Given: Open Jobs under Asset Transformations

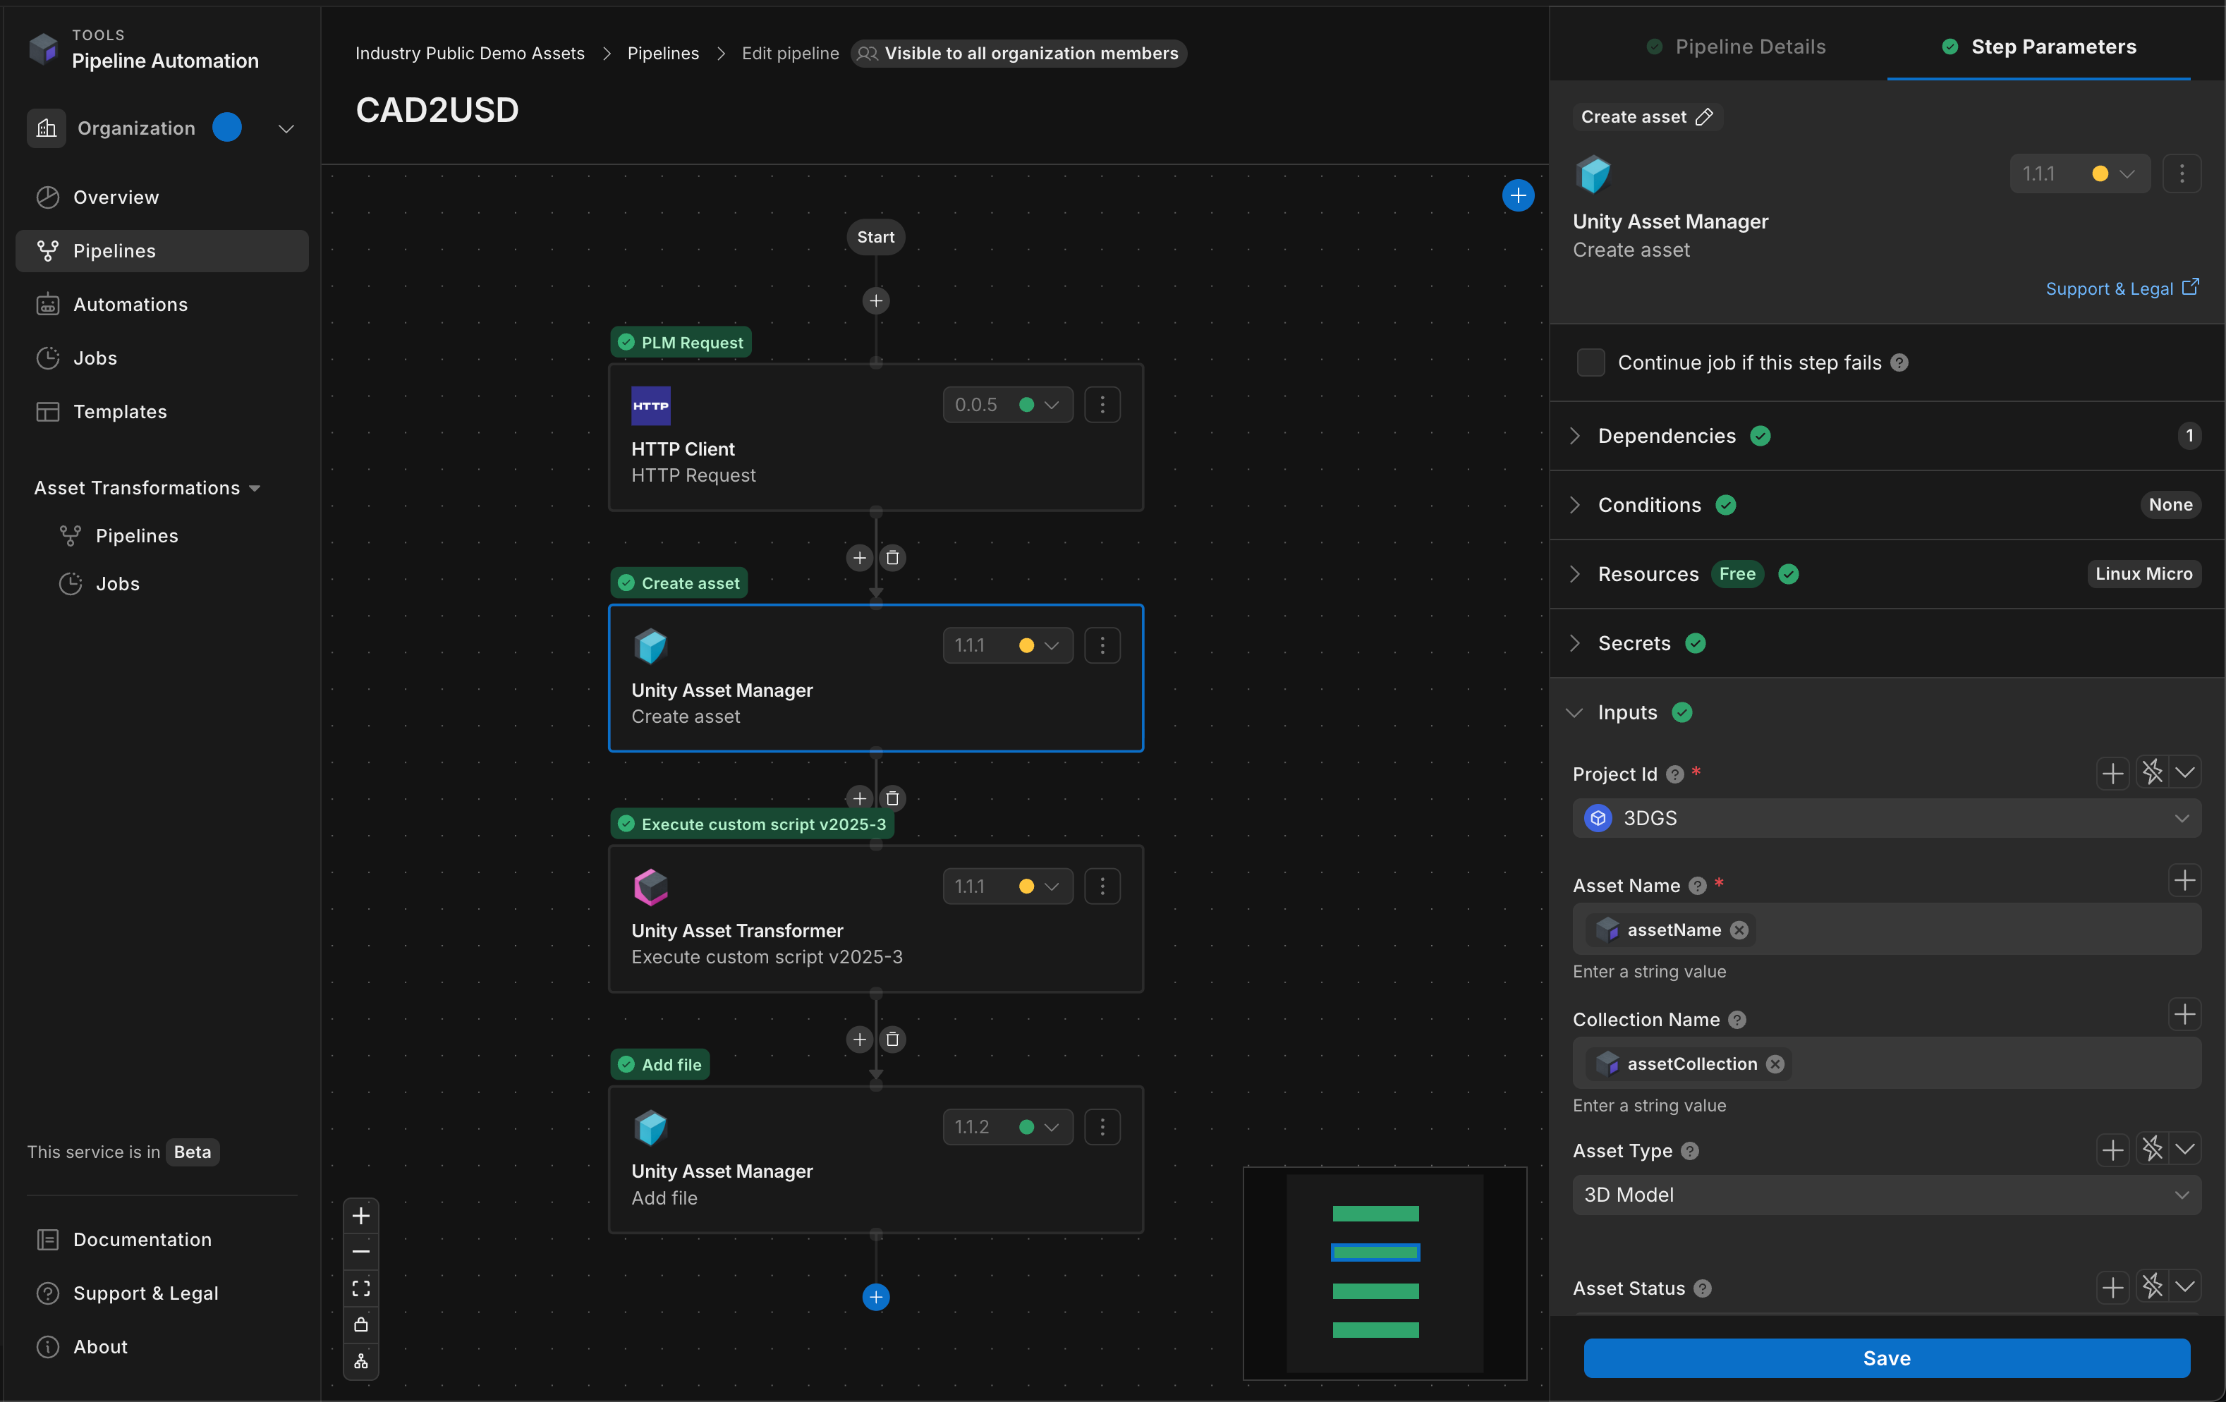Looking at the screenshot, I should (x=117, y=584).
